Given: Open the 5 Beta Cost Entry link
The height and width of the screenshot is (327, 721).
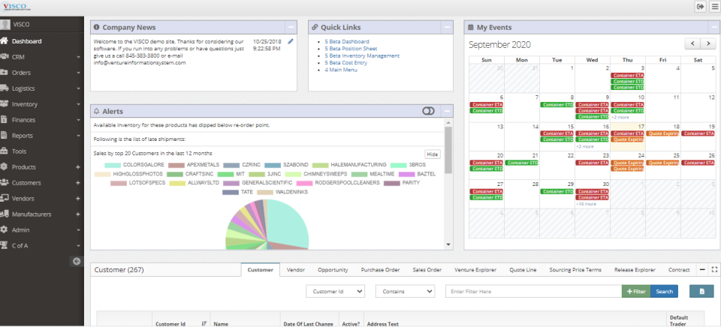Looking at the screenshot, I should click(345, 63).
